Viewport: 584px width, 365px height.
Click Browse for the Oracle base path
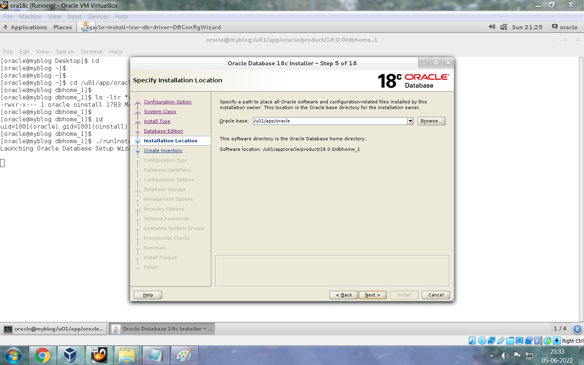432,121
